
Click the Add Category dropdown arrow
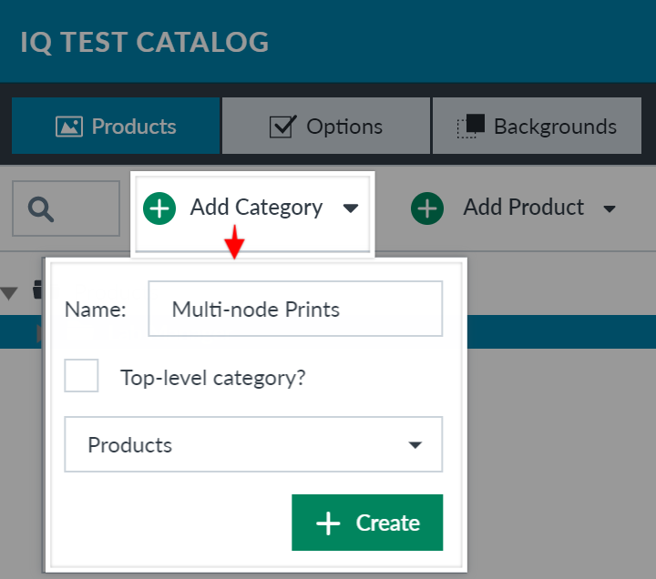351,208
